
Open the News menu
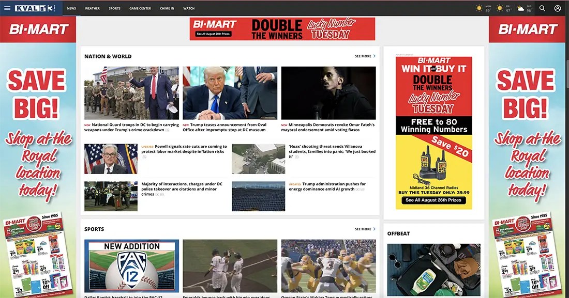71,8
